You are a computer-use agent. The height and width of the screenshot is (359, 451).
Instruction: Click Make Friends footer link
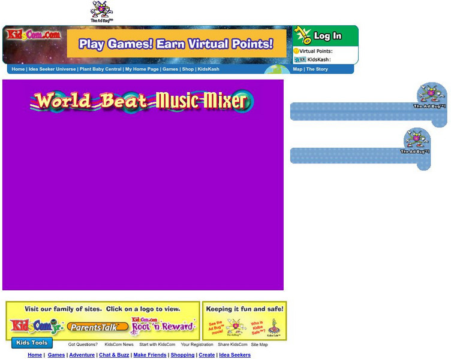(150, 355)
